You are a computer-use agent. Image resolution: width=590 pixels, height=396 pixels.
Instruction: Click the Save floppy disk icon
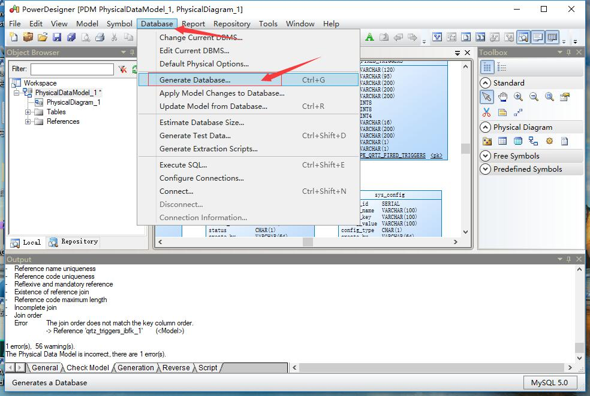click(57, 37)
